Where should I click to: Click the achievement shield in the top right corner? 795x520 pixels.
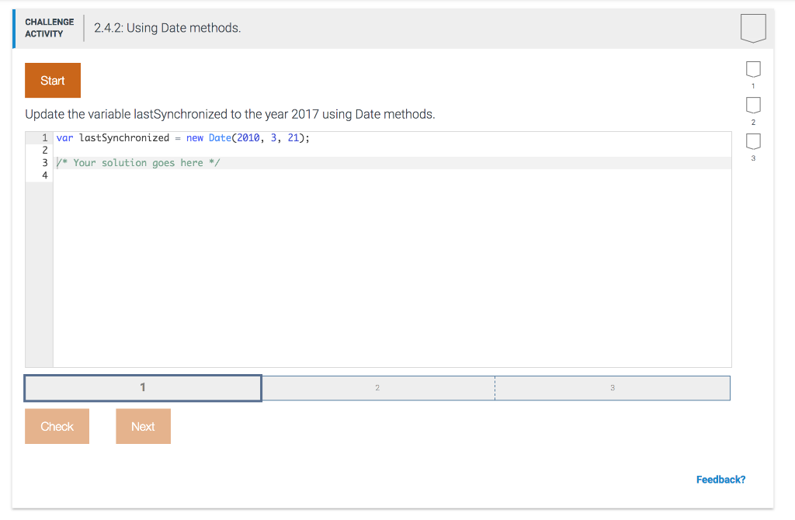pyautogui.click(x=752, y=28)
